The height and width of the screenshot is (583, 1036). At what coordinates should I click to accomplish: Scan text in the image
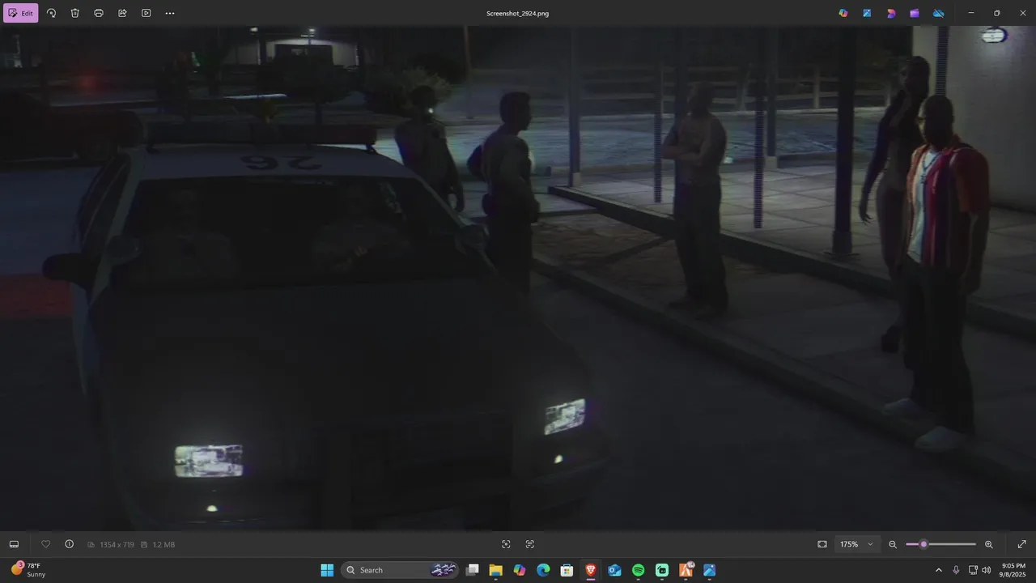(x=530, y=544)
